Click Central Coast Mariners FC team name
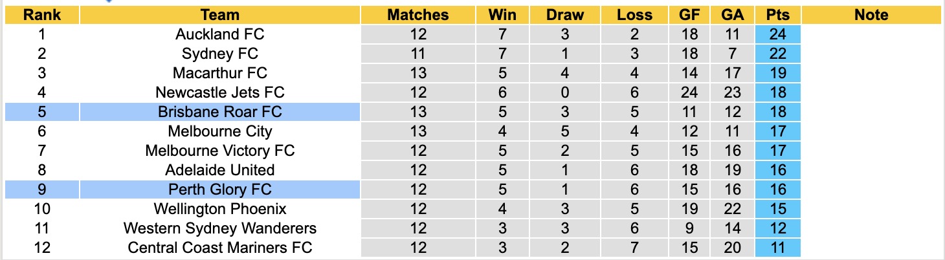Image resolution: width=945 pixels, height=260 pixels. (220, 248)
